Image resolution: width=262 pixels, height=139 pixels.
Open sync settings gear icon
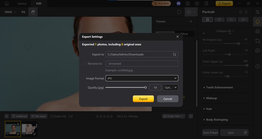click(245, 132)
